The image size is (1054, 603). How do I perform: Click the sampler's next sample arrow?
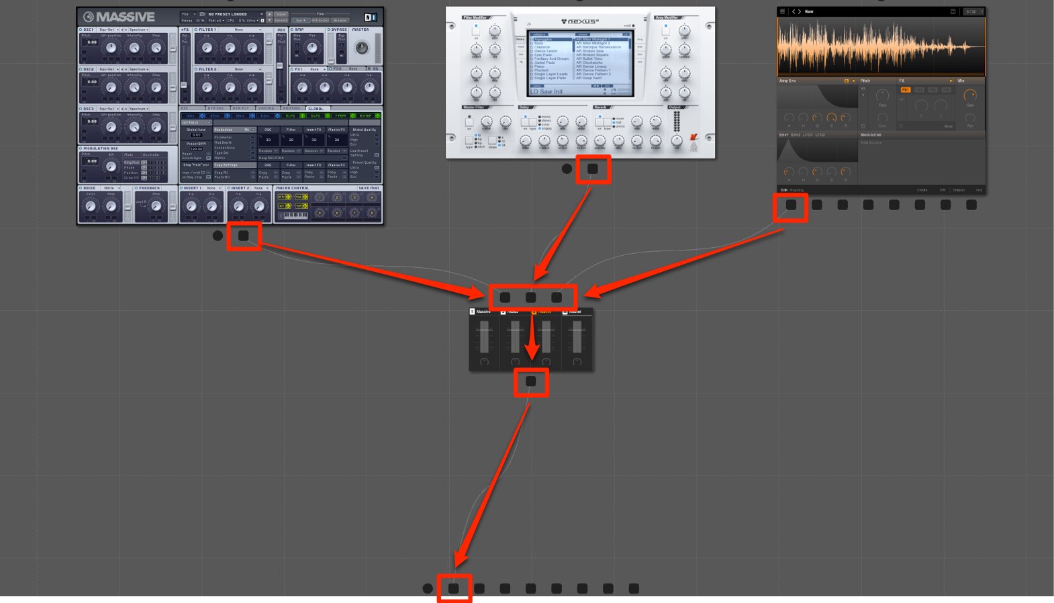pos(800,11)
